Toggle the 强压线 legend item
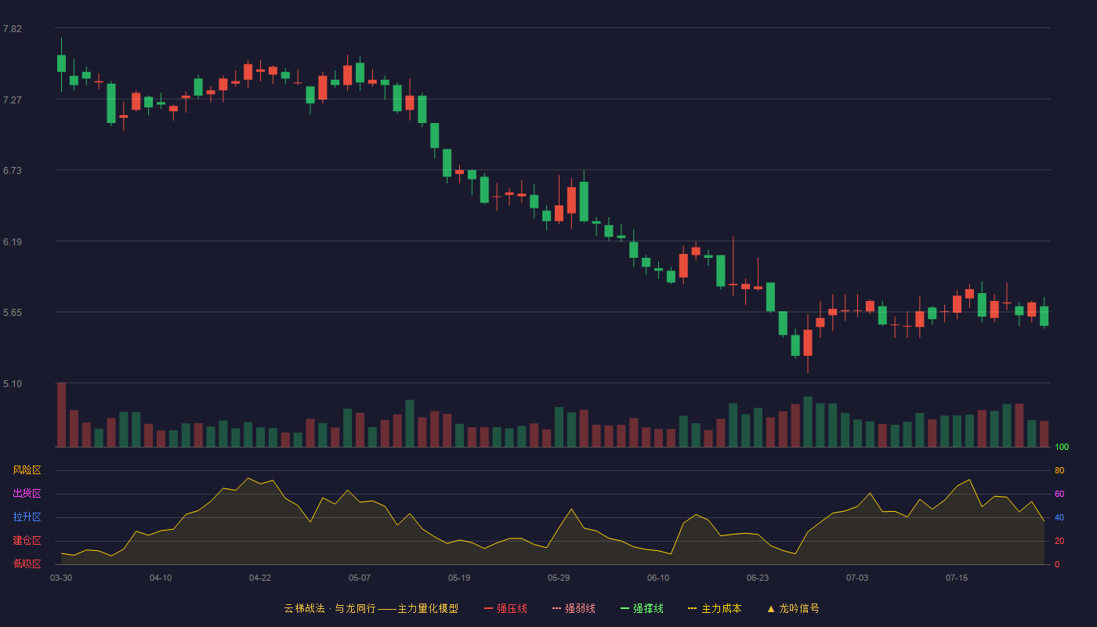The image size is (1097, 627). pyautogui.click(x=505, y=608)
